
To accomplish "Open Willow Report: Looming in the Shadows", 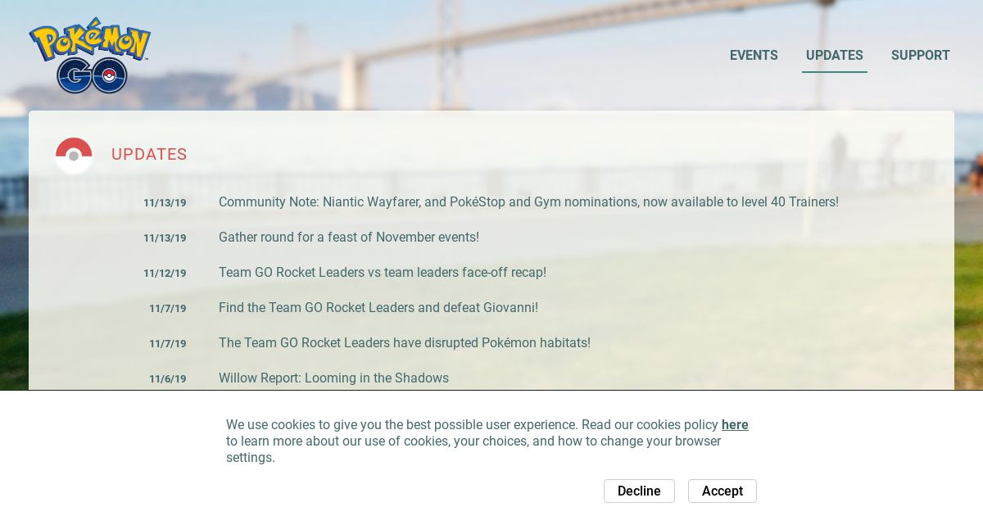I will tap(333, 378).
